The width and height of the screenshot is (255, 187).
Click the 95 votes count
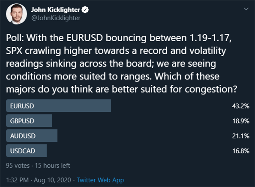coord(18,166)
